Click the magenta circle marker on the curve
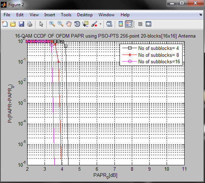 tap(52, 45)
